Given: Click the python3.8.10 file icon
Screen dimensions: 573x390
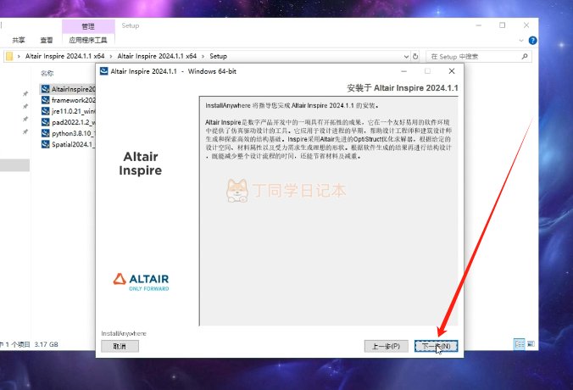Looking at the screenshot, I should click(45, 133).
